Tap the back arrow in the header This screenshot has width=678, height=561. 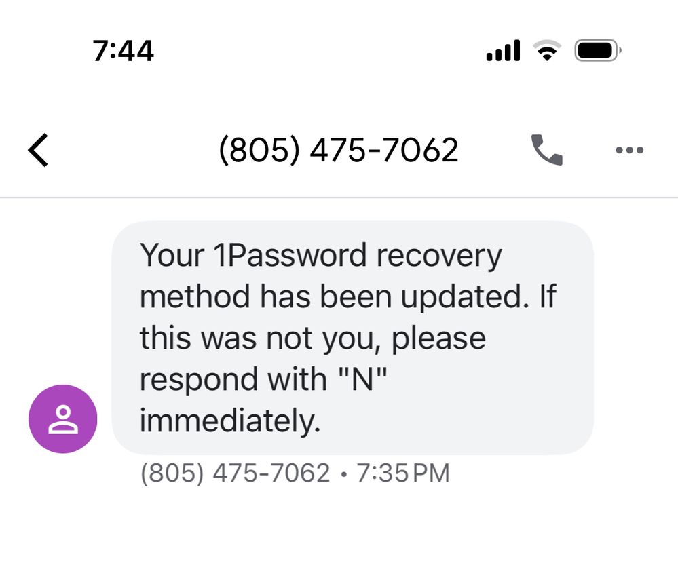coord(39,150)
